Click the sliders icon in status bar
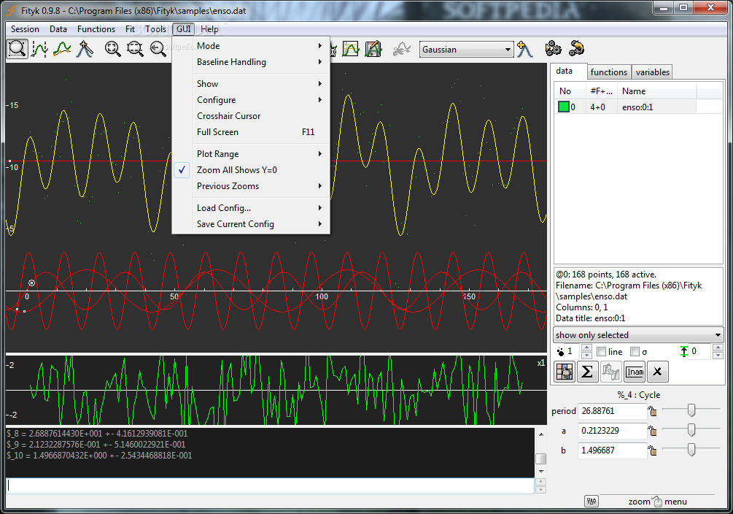The height and width of the screenshot is (514, 733). click(592, 502)
